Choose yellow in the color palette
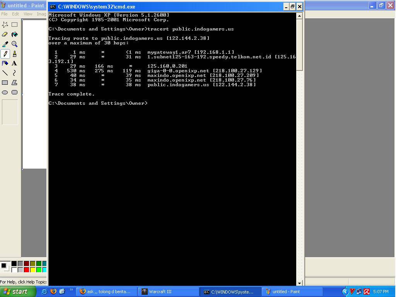This screenshot has height=297, width=396. (32, 270)
